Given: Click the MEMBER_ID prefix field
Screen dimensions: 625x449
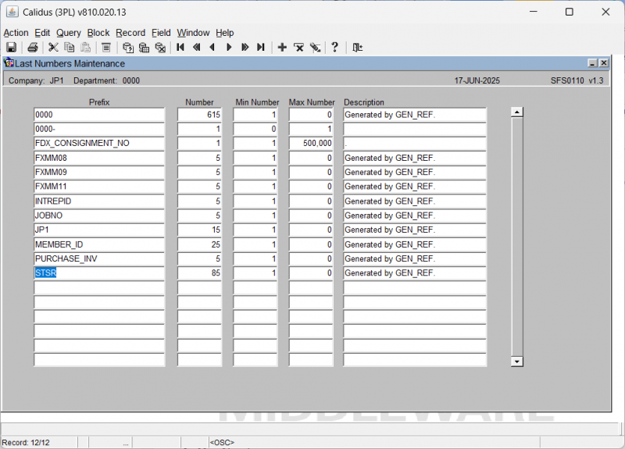Looking at the screenshot, I should [x=99, y=244].
